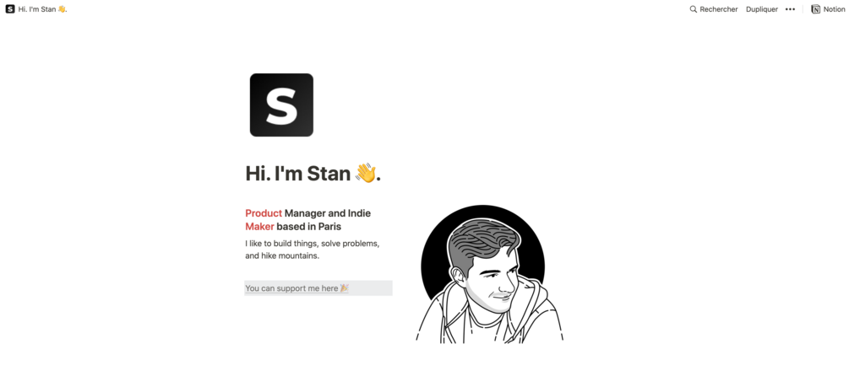Click Dupliquer to duplicate the page
Screen dimensions: 849x387
(x=762, y=9)
